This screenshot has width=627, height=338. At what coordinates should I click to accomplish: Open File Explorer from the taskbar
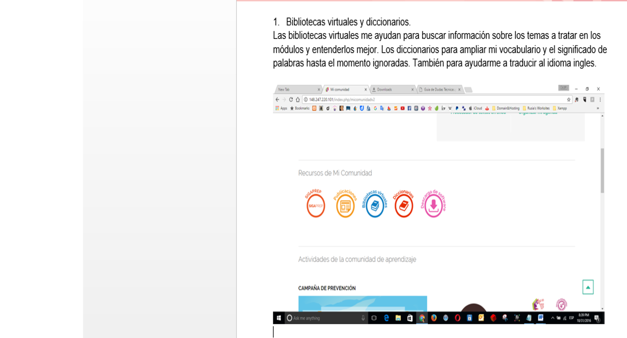coord(398,318)
